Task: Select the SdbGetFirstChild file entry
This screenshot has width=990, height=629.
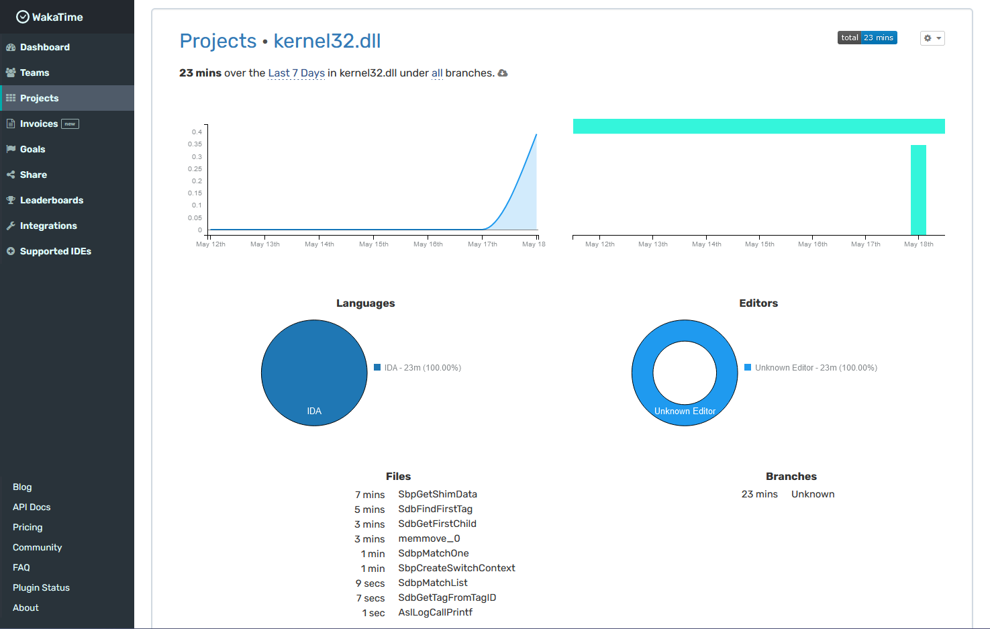Action: [x=437, y=524]
